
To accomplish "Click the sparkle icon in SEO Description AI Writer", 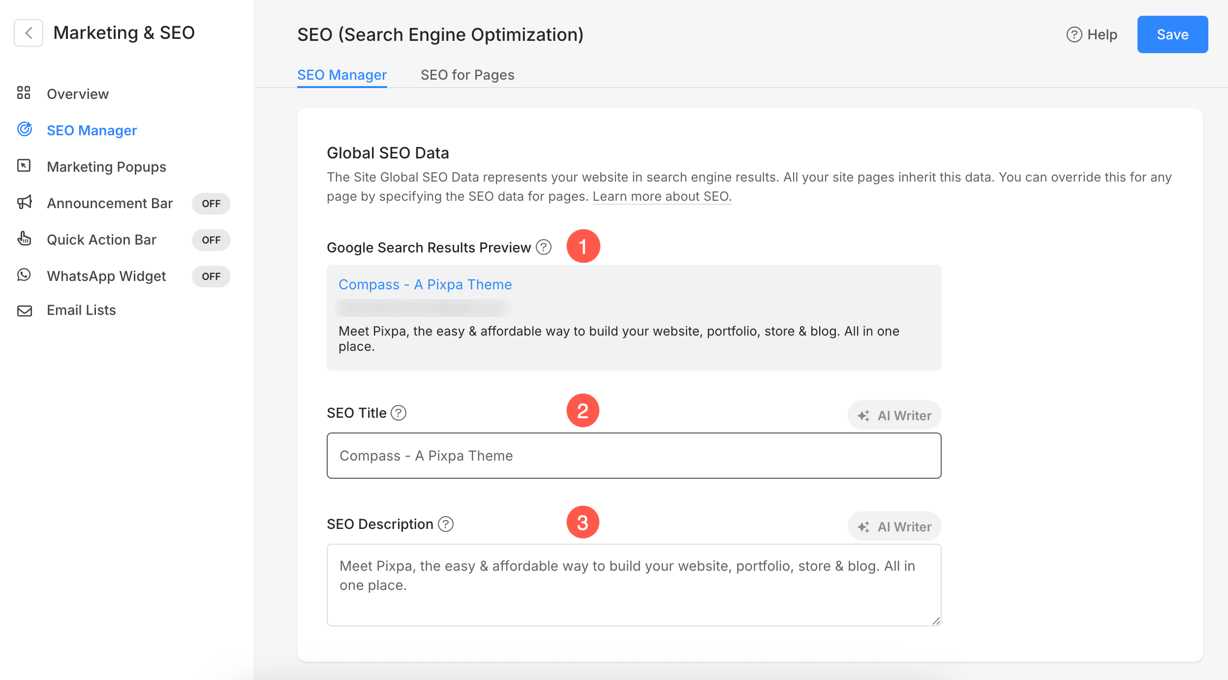I will (x=864, y=527).
